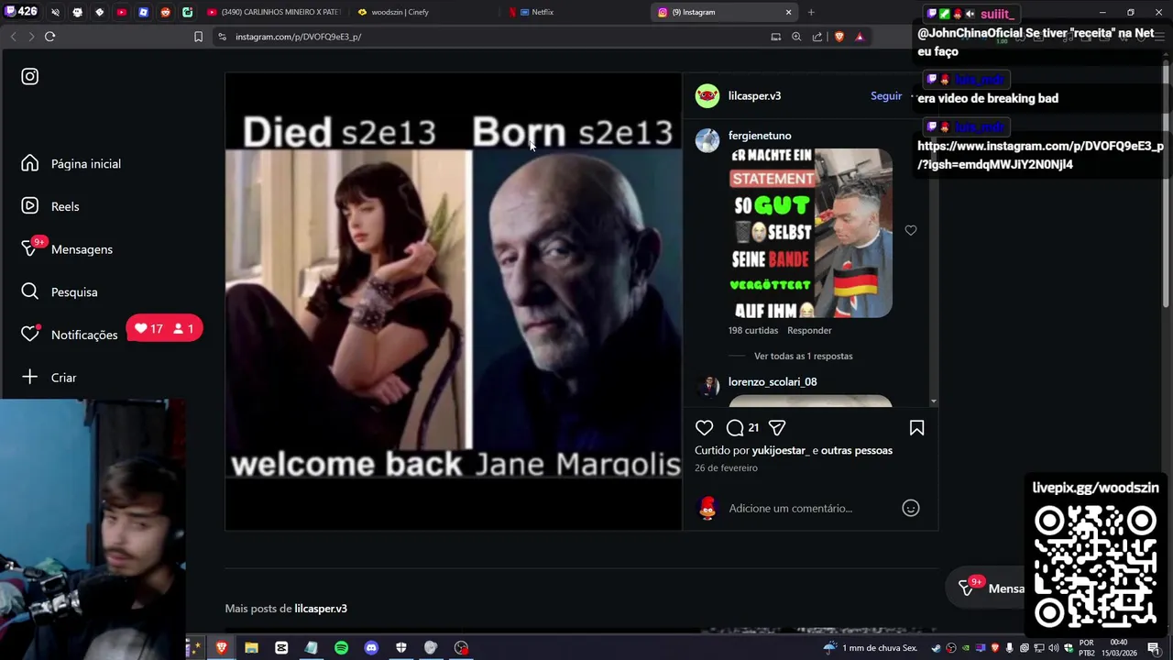Open Spotify from taskbar
Viewport: 1173px width, 660px height.
(341, 648)
